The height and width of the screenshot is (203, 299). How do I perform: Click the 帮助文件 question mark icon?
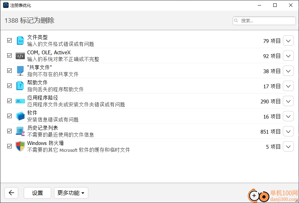point(20,86)
